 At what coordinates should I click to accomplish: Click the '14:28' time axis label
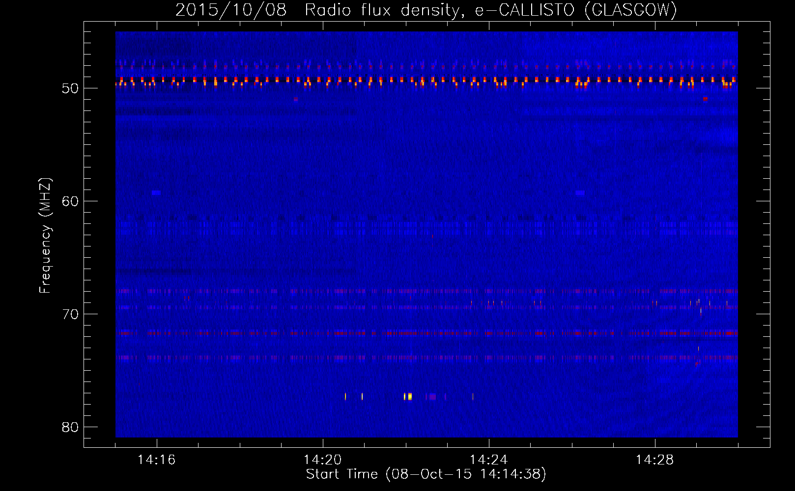coord(655,460)
